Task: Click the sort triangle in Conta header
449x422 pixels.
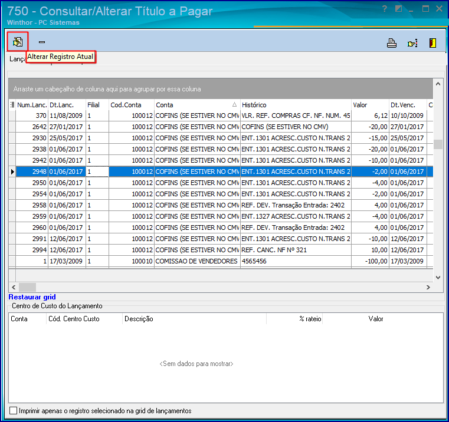Action: point(234,104)
